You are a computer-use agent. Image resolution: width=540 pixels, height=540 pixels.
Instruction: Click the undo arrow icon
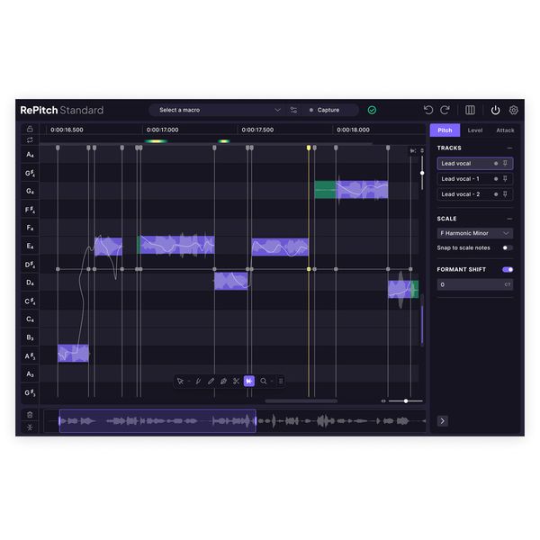(x=428, y=110)
